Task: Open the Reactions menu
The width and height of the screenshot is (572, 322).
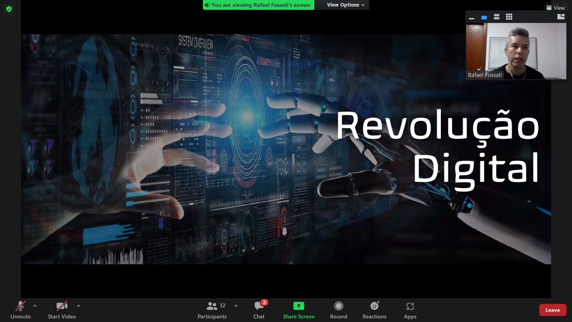Action: coord(374,310)
